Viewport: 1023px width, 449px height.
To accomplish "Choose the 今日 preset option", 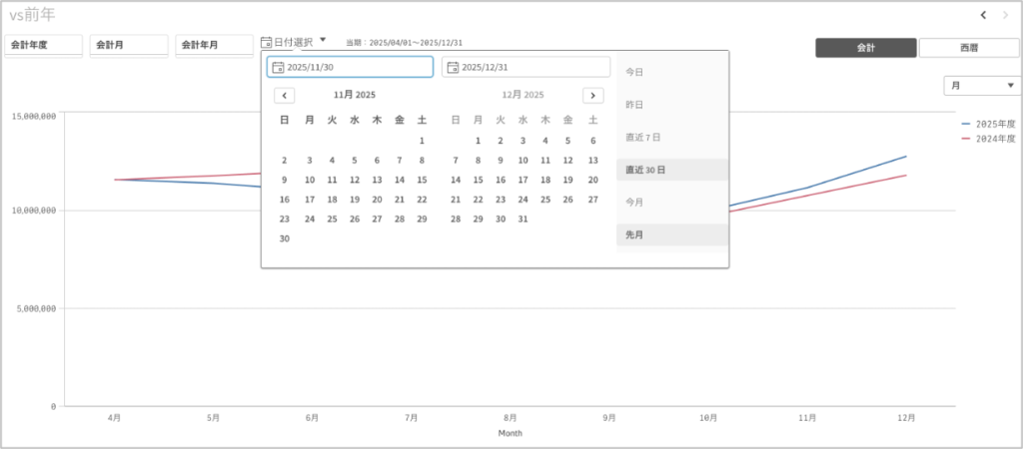I will (671, 72).
